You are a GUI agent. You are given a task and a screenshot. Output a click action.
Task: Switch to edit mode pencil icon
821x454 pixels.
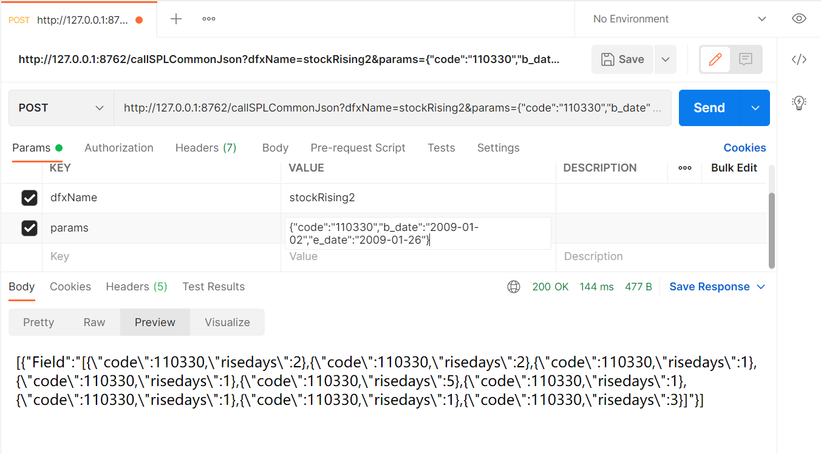tap(715, 59)
